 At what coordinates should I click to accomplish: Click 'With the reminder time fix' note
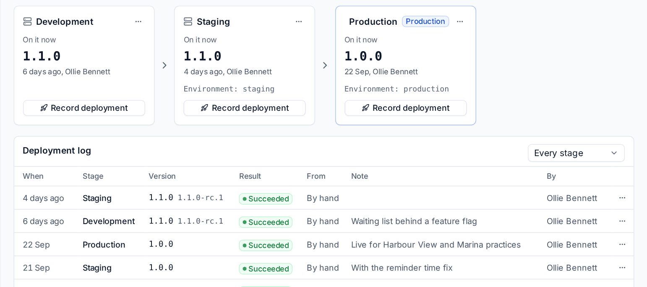tap(402, 268)
